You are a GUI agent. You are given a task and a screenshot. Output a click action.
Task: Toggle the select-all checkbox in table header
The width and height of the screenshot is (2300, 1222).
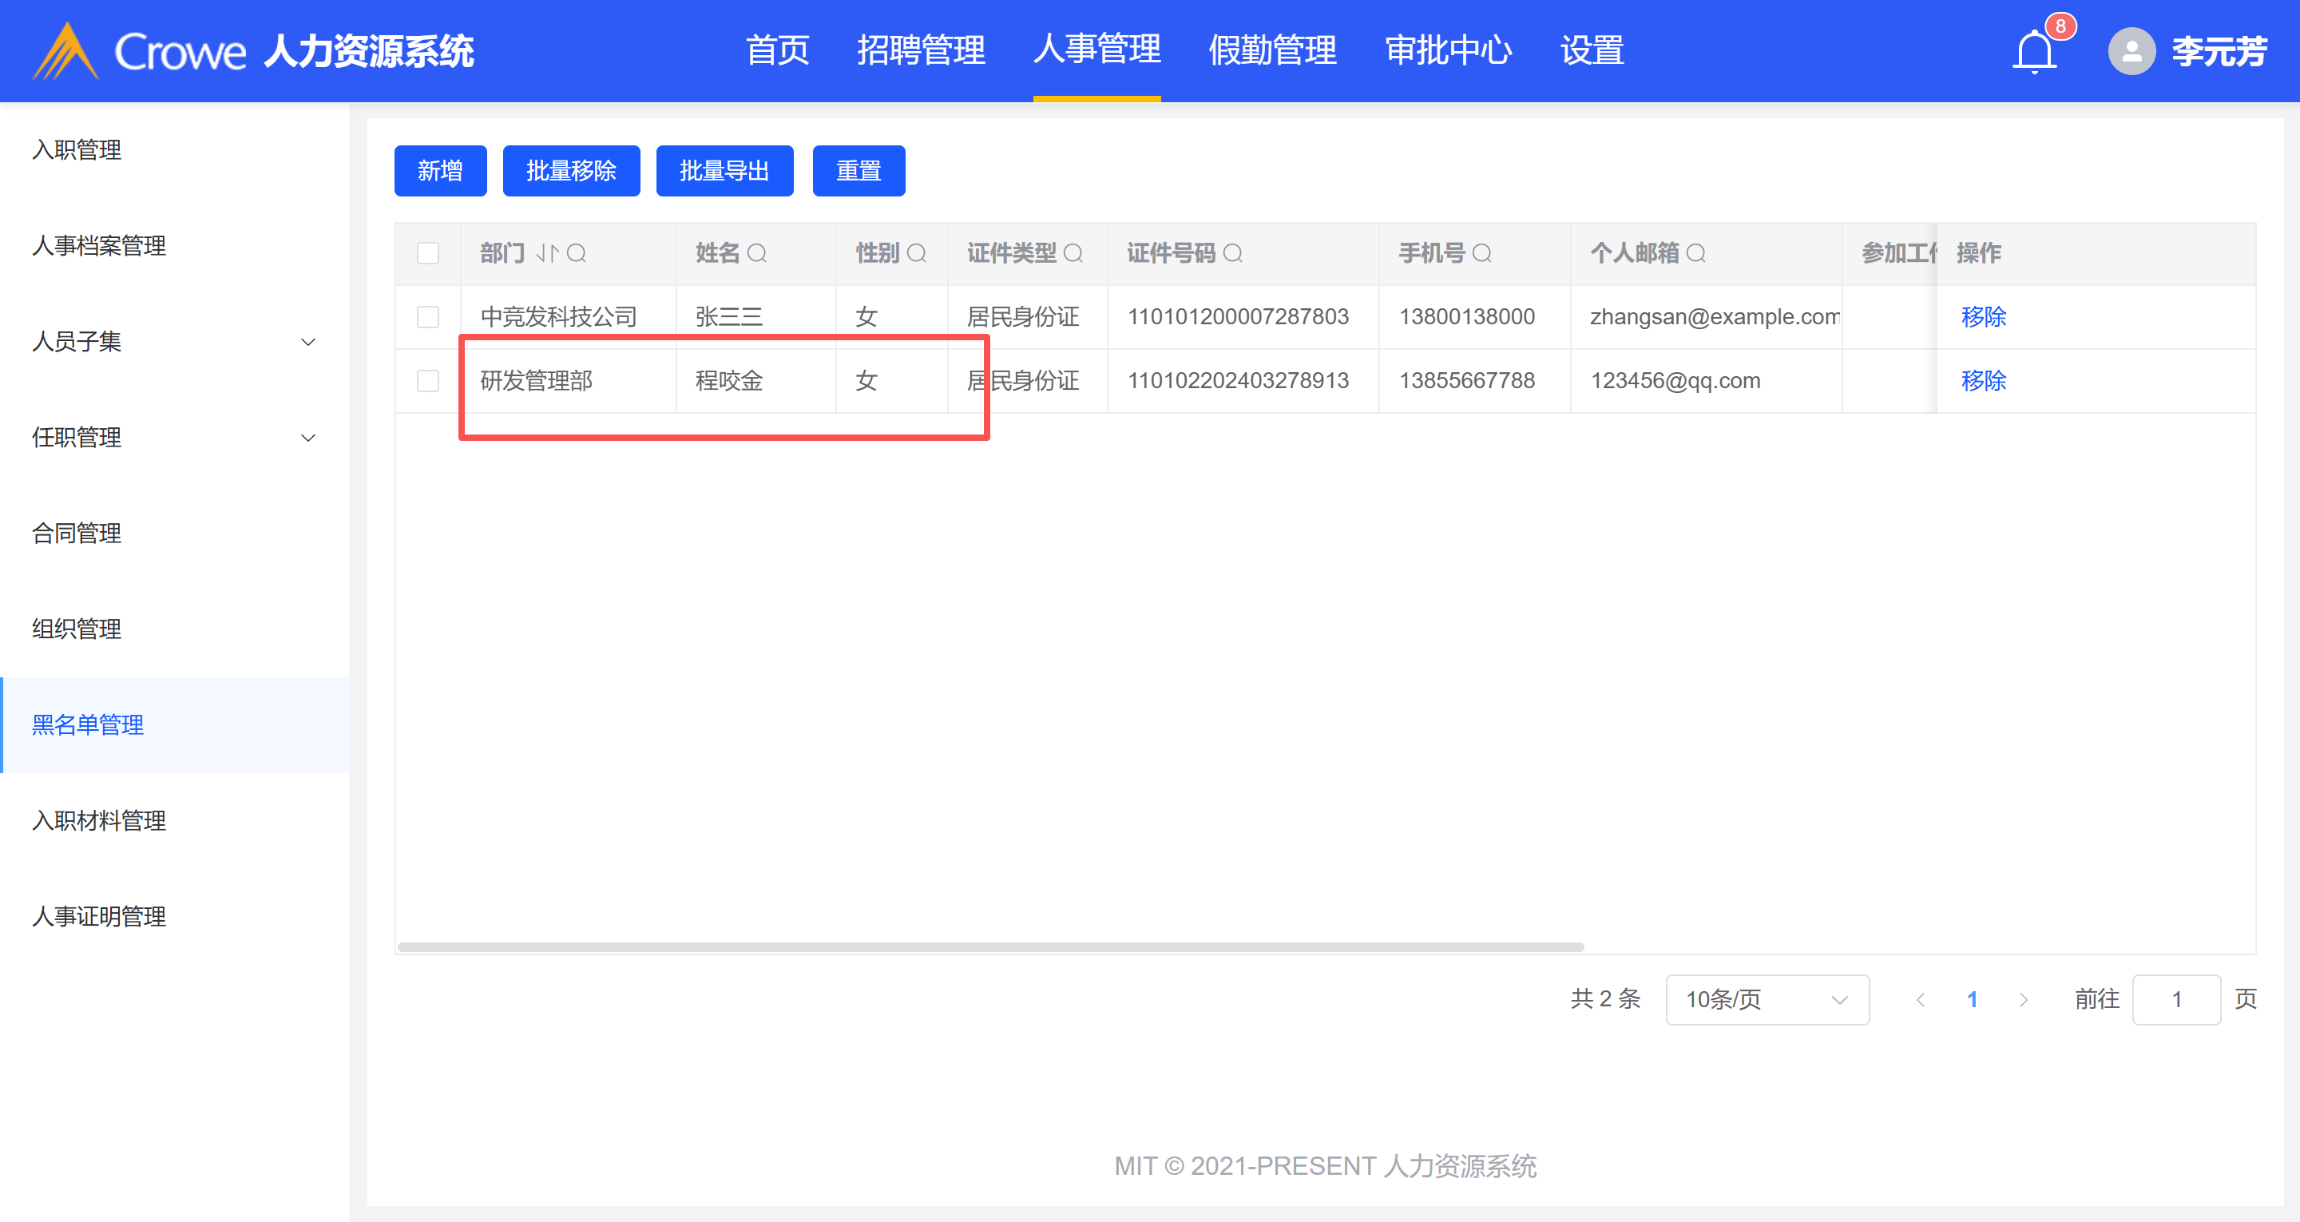pyautogui.click(x=429, y=253)
